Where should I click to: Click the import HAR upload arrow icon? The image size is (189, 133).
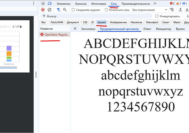click(x=180, y=10)
